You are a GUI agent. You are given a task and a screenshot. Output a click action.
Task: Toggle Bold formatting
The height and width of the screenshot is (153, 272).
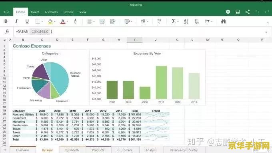[x=6, y=21]
